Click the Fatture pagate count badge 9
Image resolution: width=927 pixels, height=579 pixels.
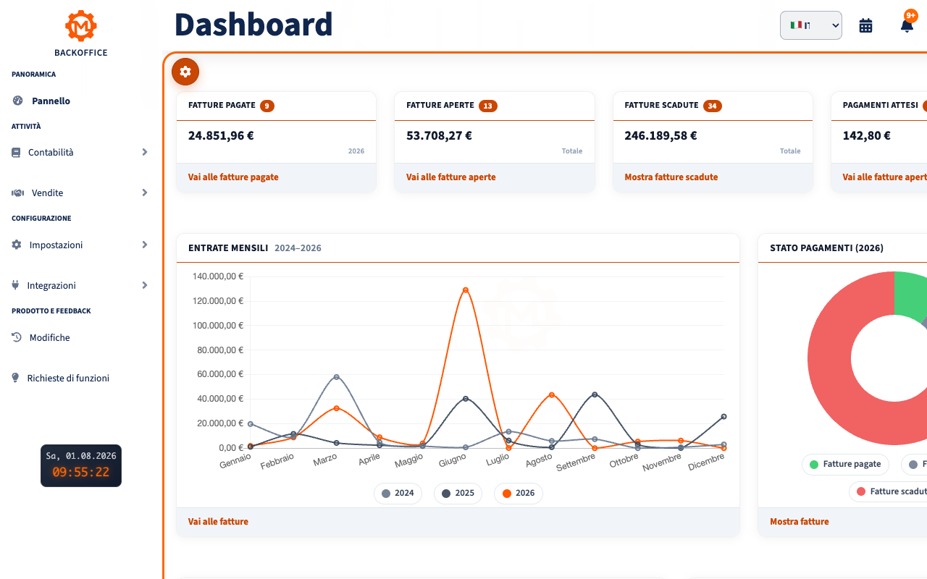267,106
